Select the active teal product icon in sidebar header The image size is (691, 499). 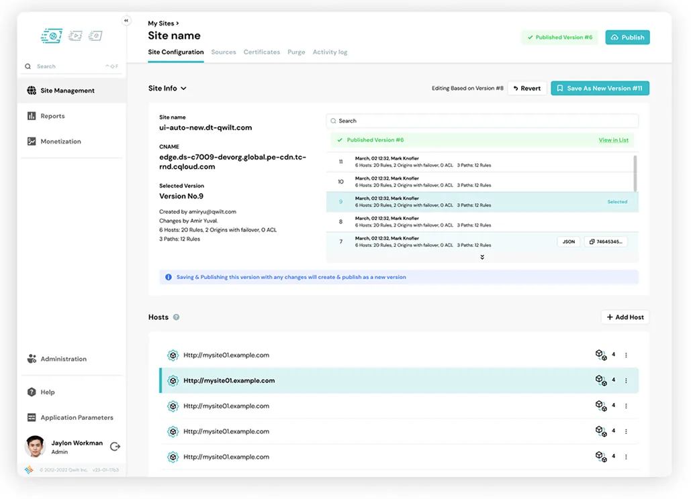click(52, 36)
